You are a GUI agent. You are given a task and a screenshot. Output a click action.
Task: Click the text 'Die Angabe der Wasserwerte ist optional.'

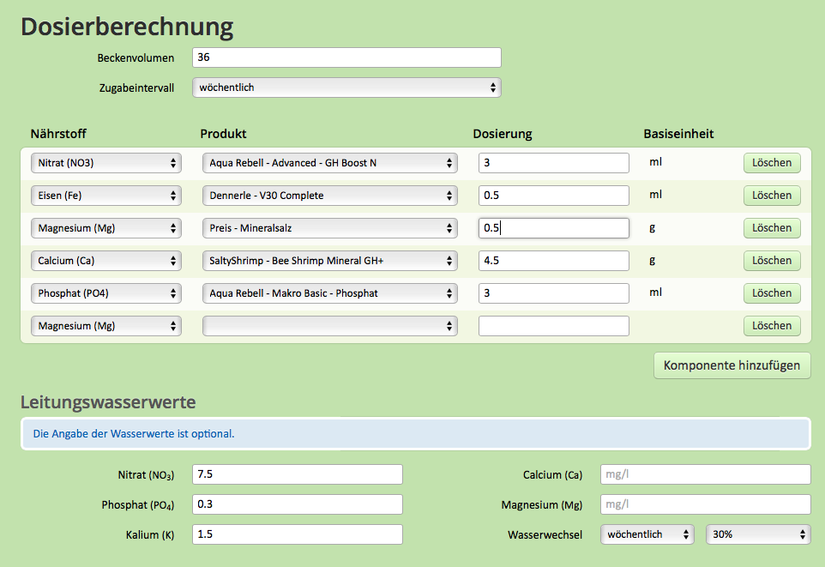pos(134,434)
